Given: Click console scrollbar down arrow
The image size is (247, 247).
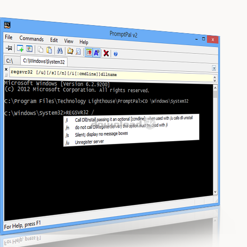Looking at the screenshot, I should tap(215, 192).
